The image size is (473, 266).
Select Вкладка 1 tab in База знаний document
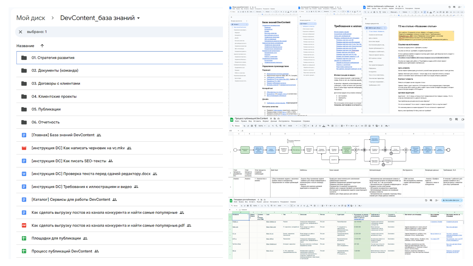239,25
